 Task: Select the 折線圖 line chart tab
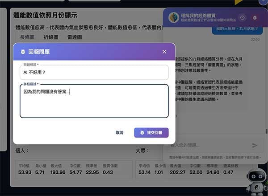coord(51,37)
